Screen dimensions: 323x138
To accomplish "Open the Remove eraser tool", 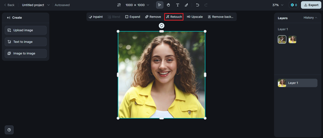I will point(153,17).
